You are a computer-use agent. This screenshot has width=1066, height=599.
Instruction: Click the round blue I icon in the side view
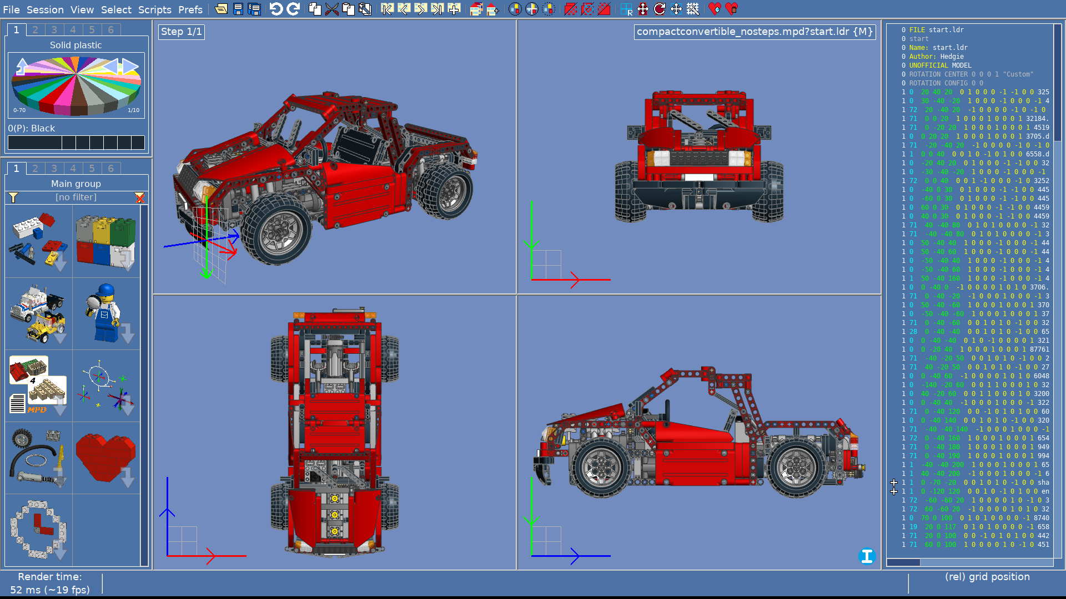866,556
